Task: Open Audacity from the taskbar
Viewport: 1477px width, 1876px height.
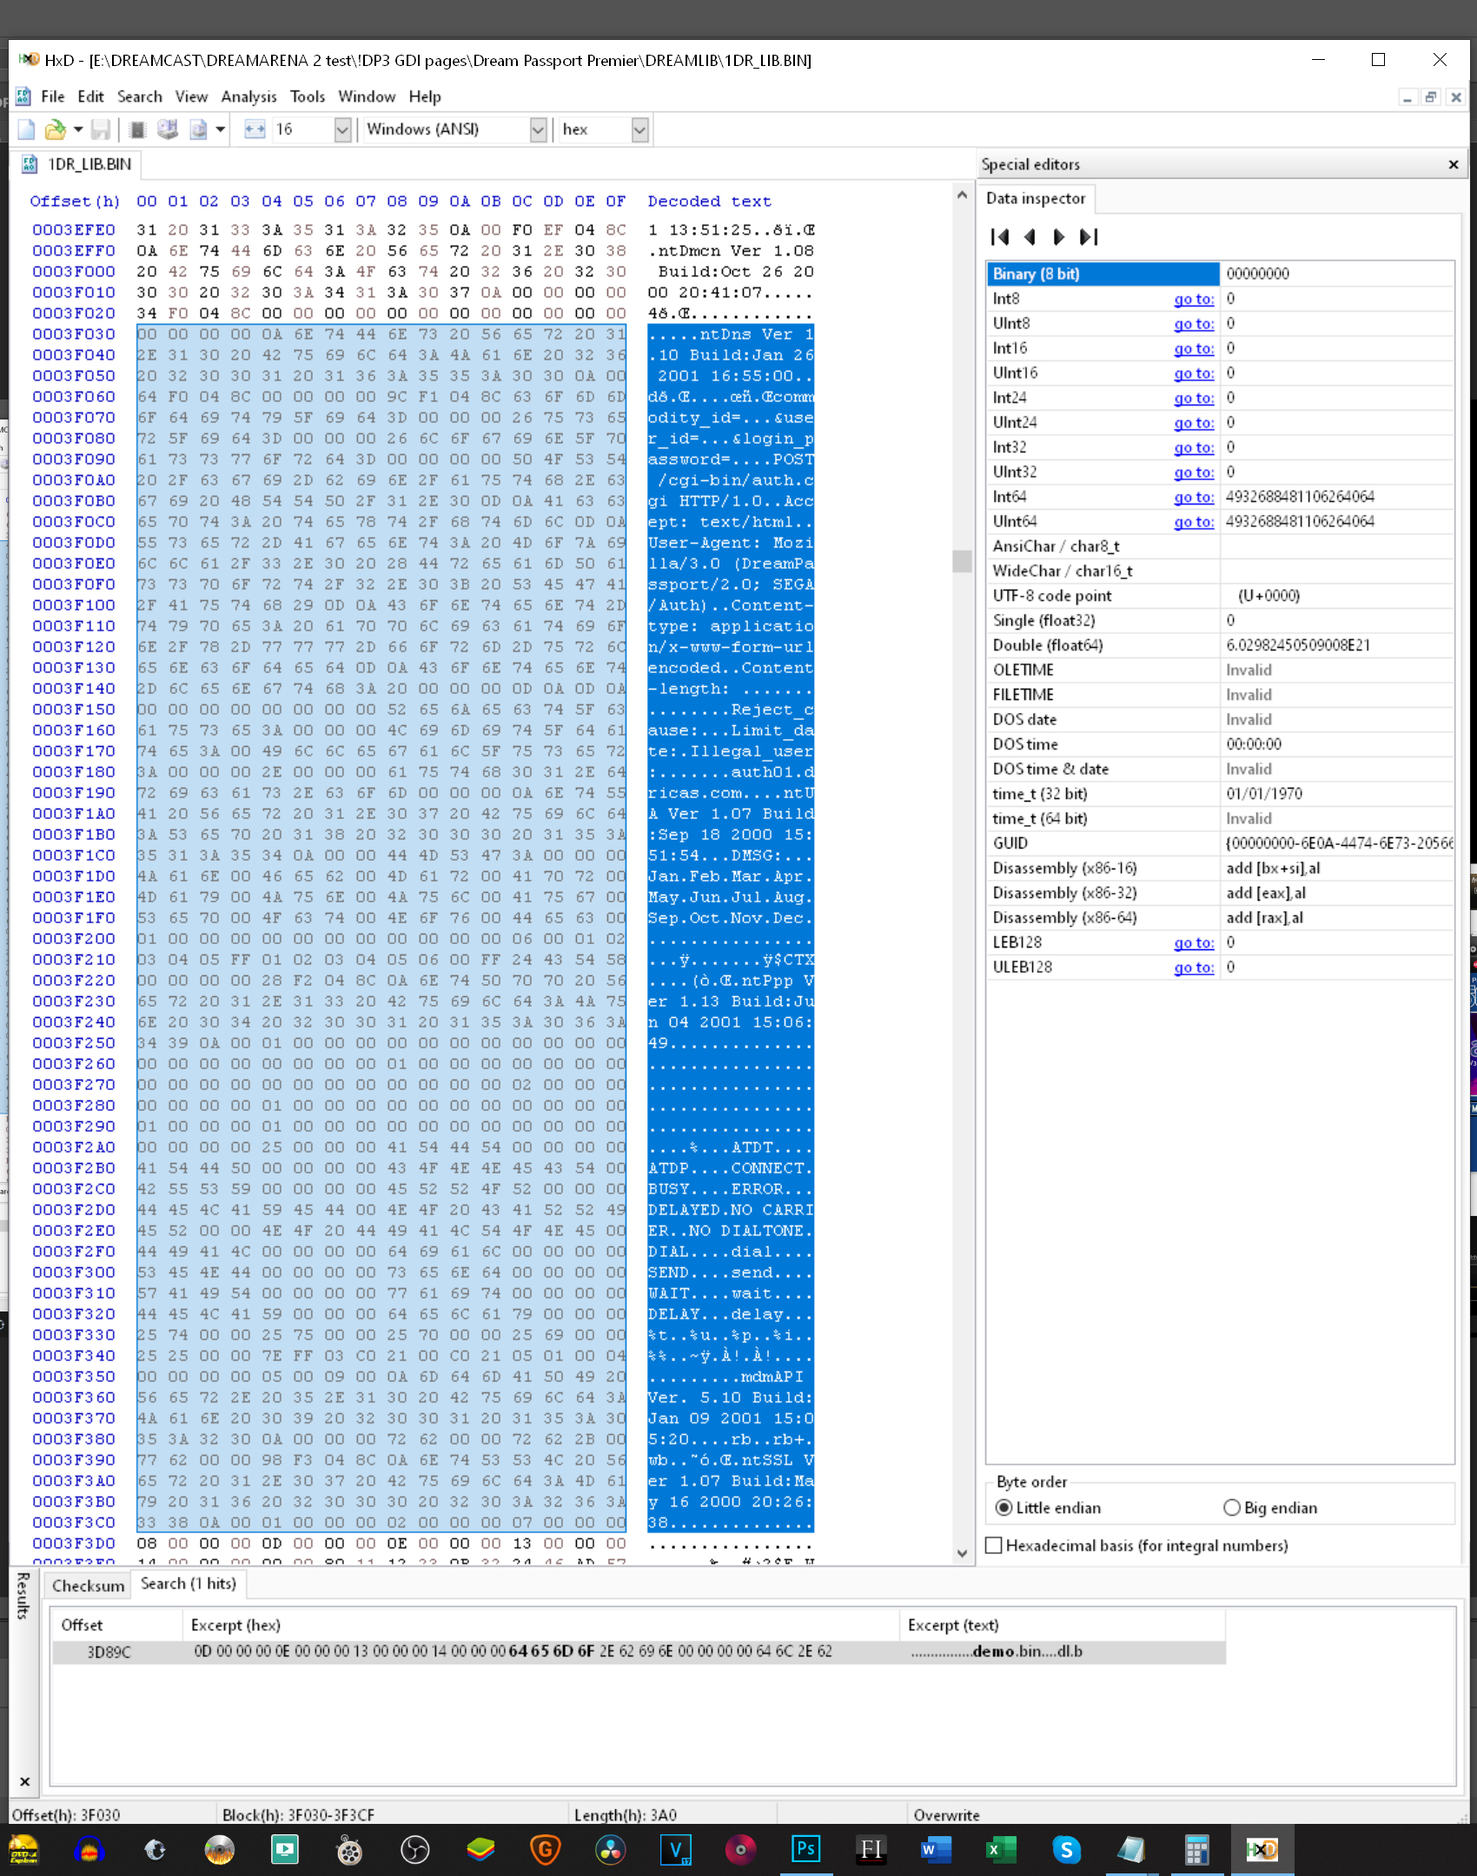Action: [89, 1850]
